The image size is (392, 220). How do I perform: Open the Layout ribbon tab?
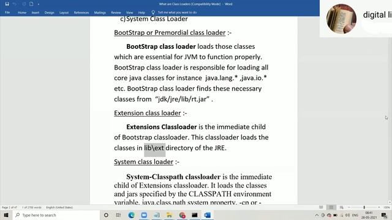tap(64, 12)
